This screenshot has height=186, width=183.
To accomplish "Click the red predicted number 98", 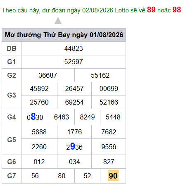I will tap(177, 10).
